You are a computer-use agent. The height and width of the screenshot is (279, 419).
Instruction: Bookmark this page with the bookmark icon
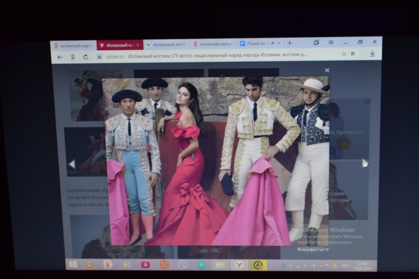pyautogui.click(x=352, y=54)
